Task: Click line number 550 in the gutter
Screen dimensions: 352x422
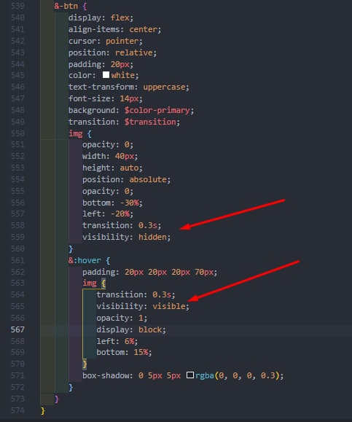Action: 17,133
